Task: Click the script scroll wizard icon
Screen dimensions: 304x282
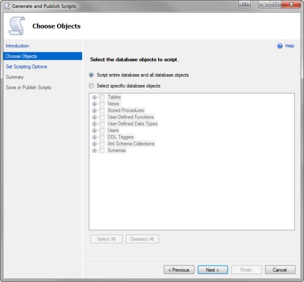Action: click(17, 26)
